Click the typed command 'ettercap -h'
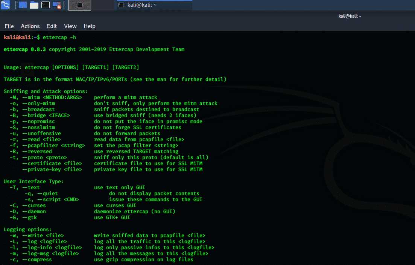Screen dimensions: 415x265 pyautogui.click(x=59, y=38)
